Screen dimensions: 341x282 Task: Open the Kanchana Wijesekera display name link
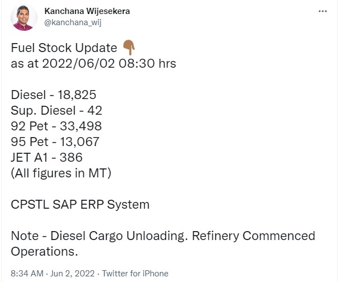click(87, 11)
